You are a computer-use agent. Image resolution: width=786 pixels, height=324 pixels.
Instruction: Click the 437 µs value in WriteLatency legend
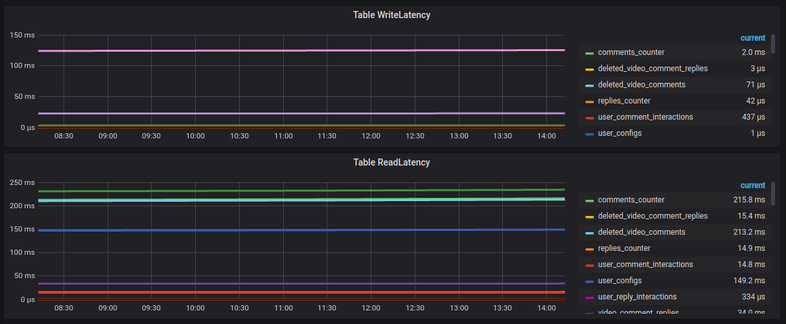(754, 117)
